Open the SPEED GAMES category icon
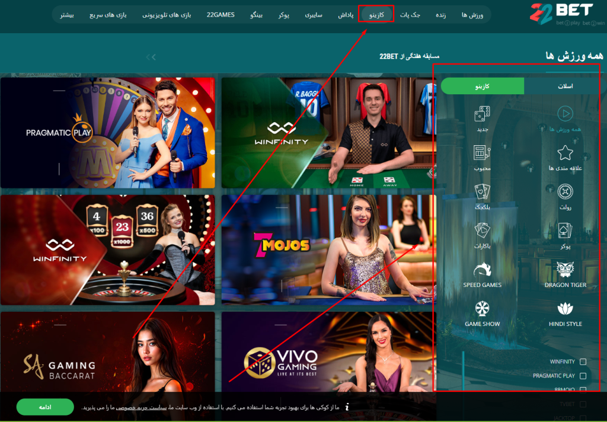Viewport: 607px width, 422px height. pos(482,270)
